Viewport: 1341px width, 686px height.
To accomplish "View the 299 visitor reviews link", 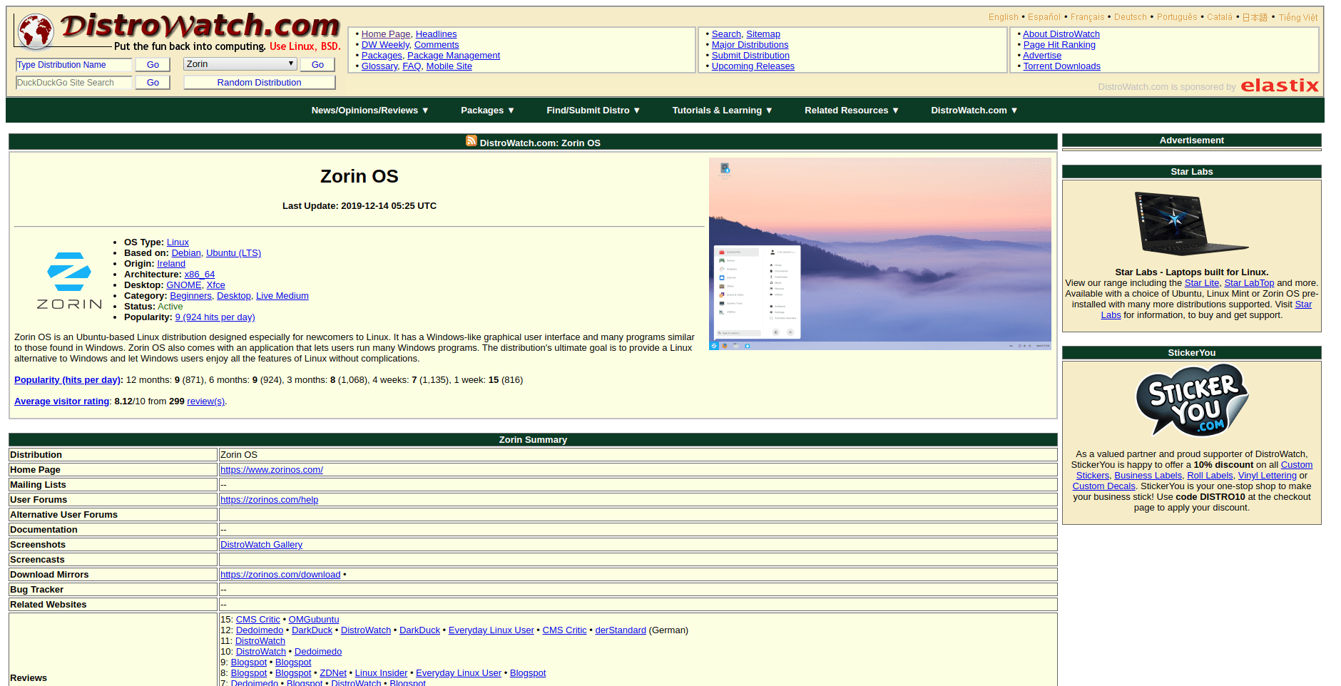I will coord(205,401).
